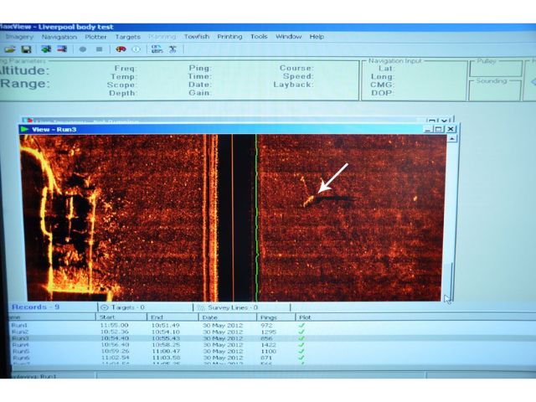Click the Plot column header
The height and width of the screenshot is (402, 536).
click(305, 317)
